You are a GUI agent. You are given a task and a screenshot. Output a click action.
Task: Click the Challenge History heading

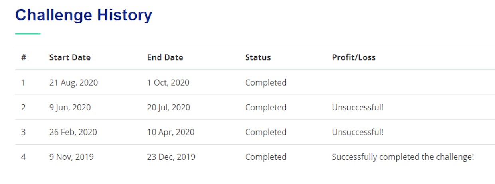coord(83,15)
